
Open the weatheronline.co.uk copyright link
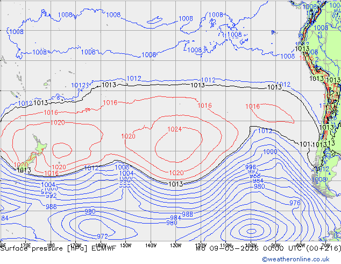[296, 259]
